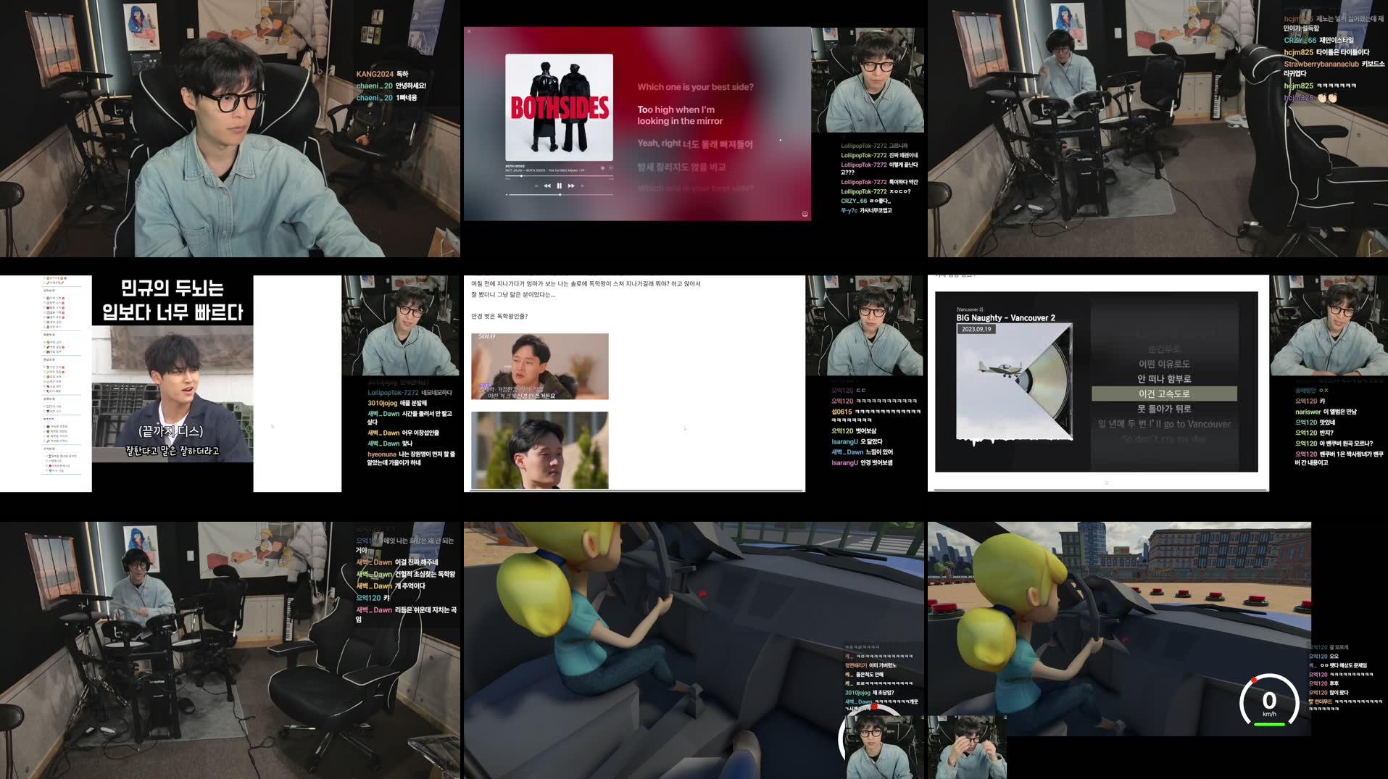Toggle the checkbox beside a red-badged sidebar entry
Viewport: 1388px width, 779px height.
tap(45, 299)
